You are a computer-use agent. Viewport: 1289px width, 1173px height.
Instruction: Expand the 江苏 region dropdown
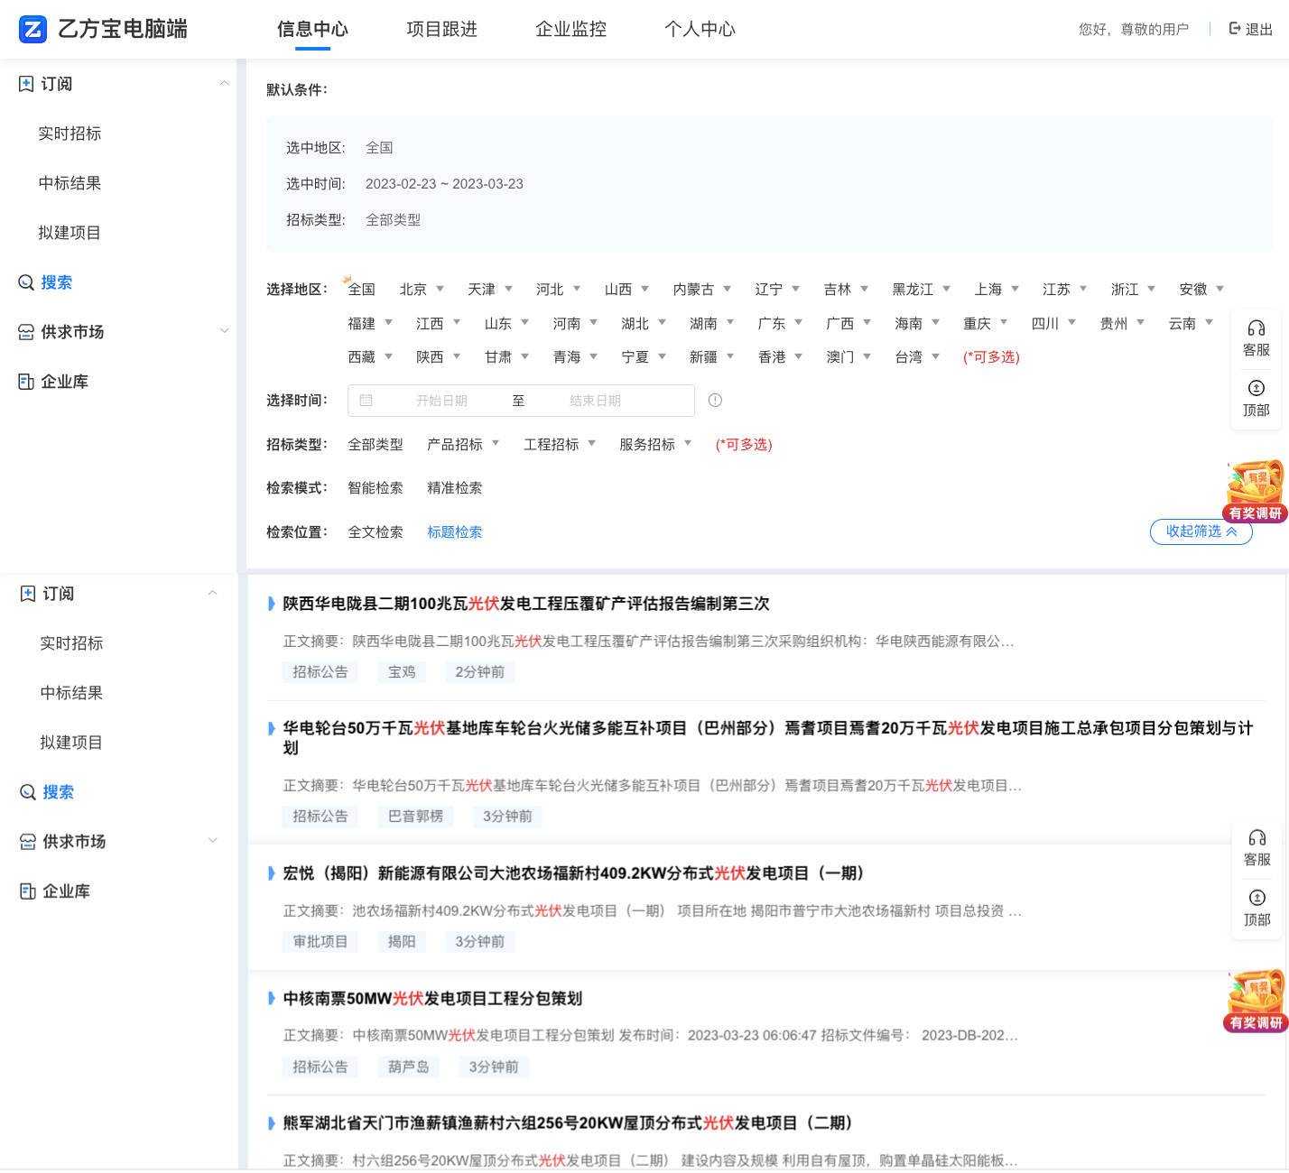coord(1064,290)
